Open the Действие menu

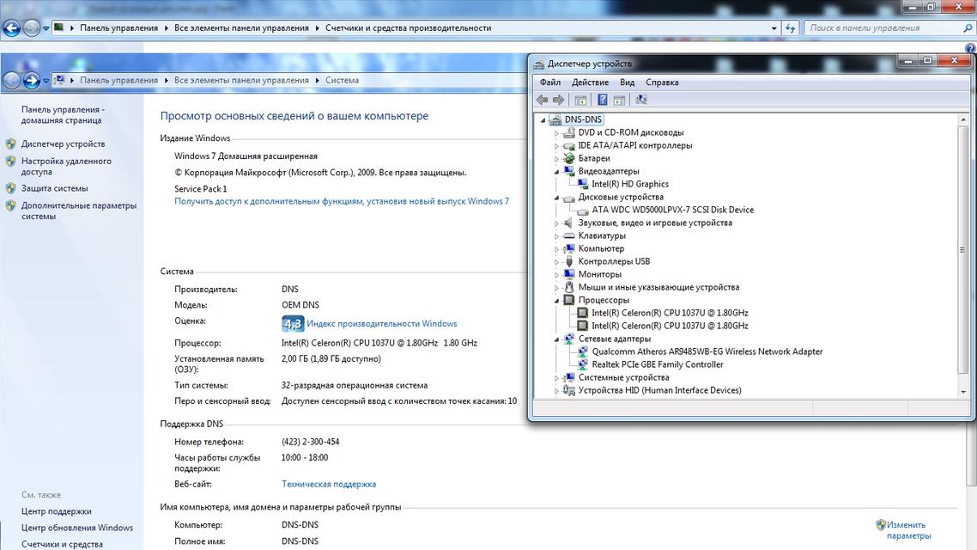(590, 82)
